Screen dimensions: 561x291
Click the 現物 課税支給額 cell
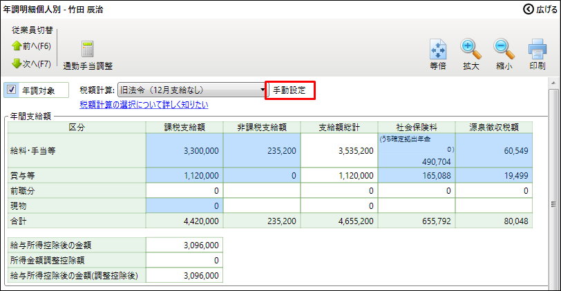point(184,205)
